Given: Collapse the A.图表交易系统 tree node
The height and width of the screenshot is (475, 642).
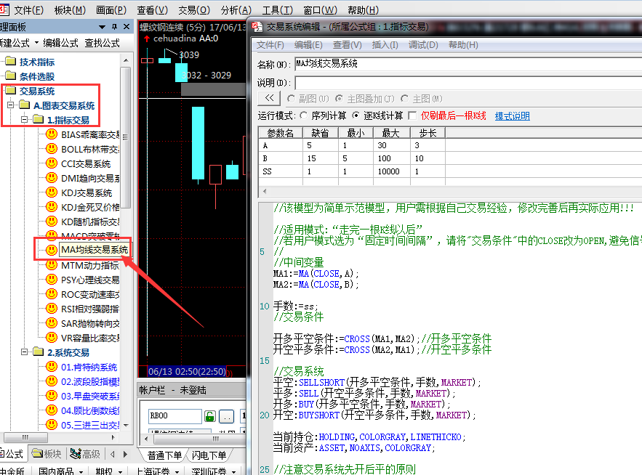Looking at the screenshot, I should point(11,105).
